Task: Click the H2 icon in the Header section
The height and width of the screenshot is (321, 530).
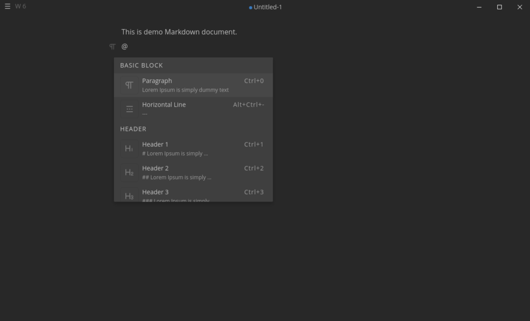Action: pos(129,173)
